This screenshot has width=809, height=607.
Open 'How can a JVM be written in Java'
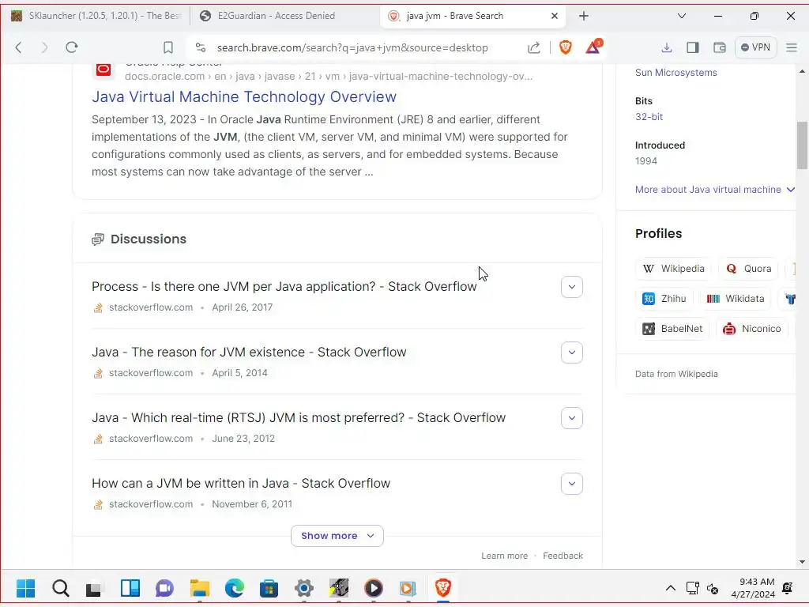click(241, 483)
